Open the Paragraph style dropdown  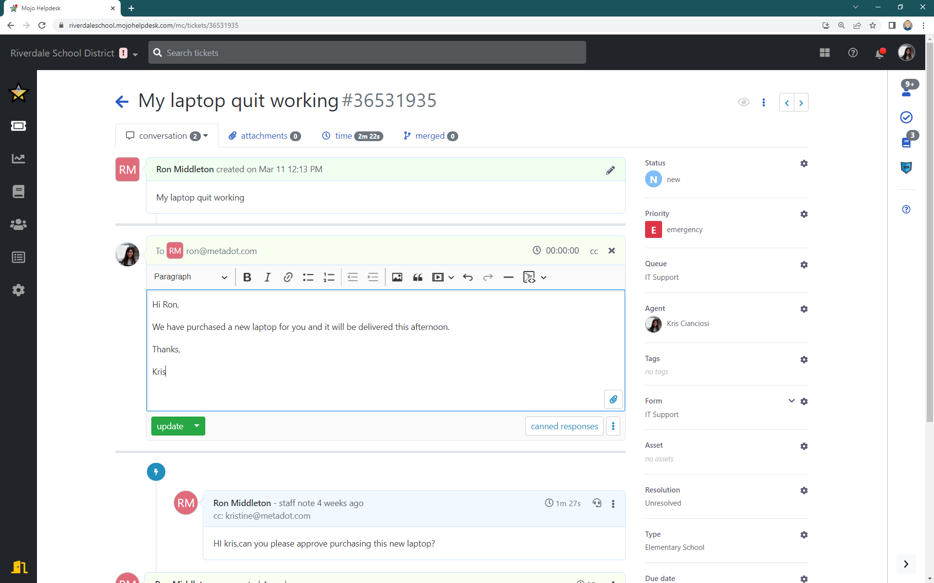click(190, 276)
